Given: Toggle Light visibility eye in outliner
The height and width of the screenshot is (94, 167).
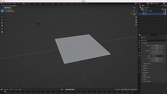Looking at the screenshot, I should [x=164, y=13].
